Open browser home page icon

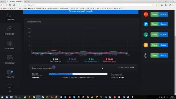tap(14, 5)
